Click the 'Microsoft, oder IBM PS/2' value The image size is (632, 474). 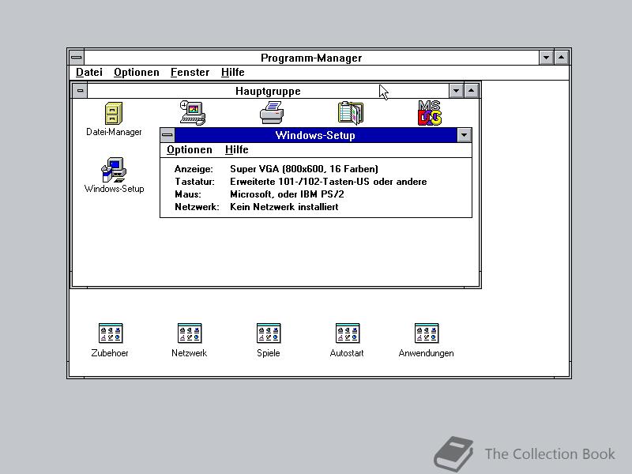287,194
